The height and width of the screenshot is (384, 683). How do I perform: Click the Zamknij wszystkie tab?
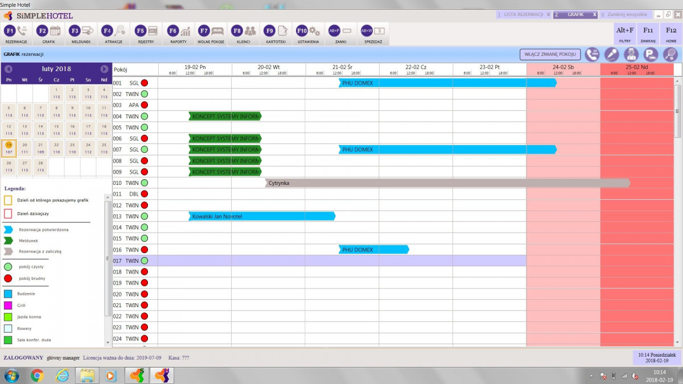pyautogui.click(x=626, y=15)
